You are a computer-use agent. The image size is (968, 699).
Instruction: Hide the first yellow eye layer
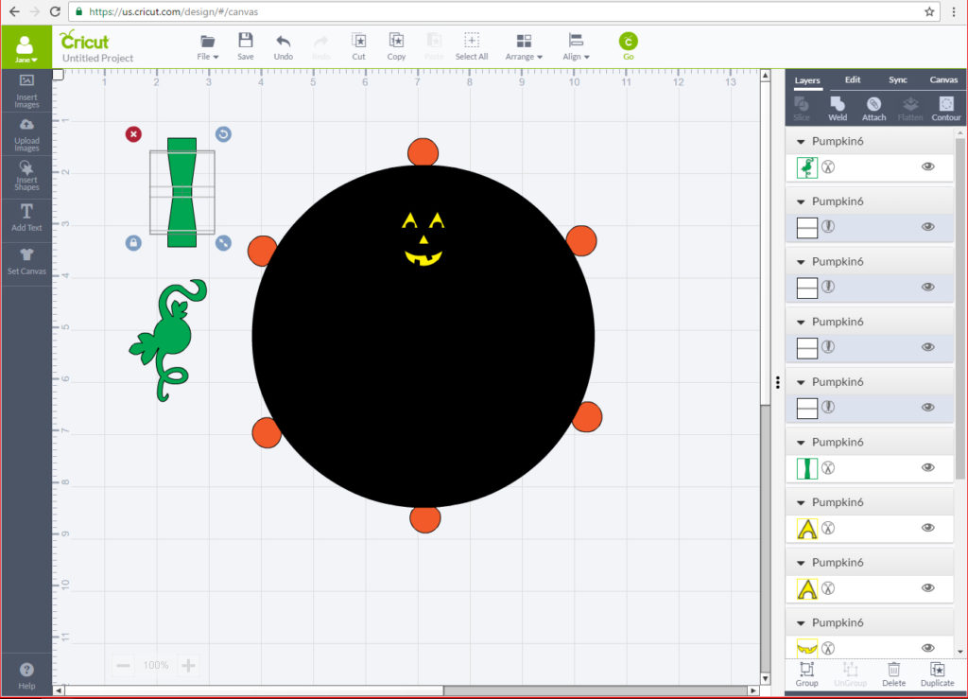[x=927, y=528]
